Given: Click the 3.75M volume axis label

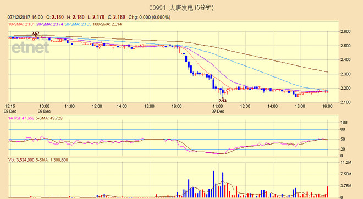Looking at the screenshot, I should 346,186.
